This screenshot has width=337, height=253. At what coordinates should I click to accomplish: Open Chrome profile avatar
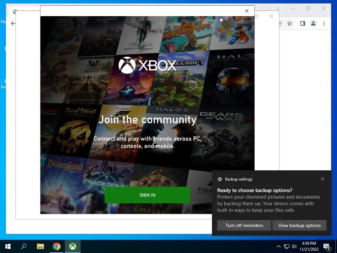[313, 23]
